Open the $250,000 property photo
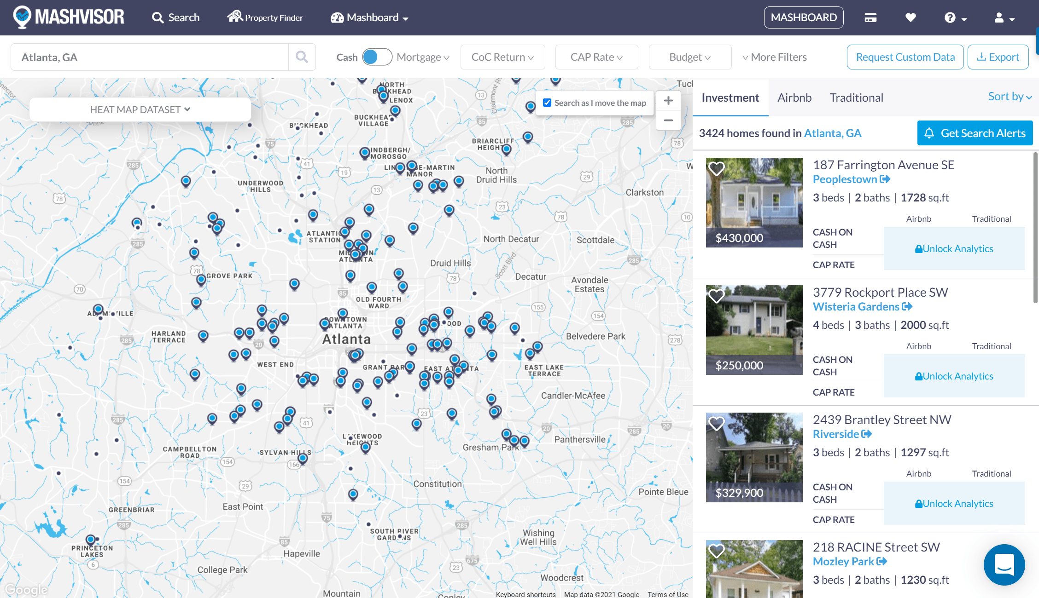Image resolution: width=1039 pixels, height=598 pixels. click(x=754, y=330)
